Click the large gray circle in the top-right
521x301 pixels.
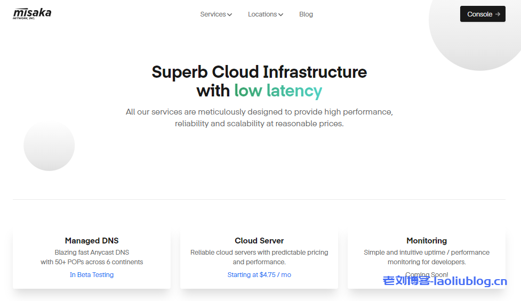pos(480,37)
